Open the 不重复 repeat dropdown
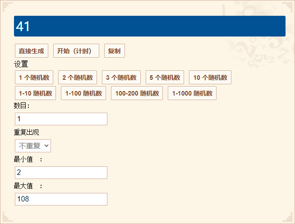This screenshot has height=224, width=295. click(33, 146)
